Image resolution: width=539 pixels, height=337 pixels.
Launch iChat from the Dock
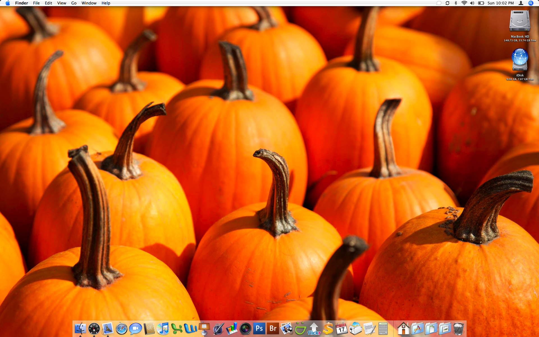[135, 328]
